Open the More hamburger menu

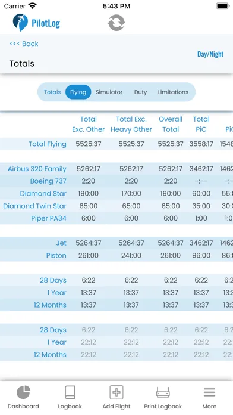tap(209, 392)
